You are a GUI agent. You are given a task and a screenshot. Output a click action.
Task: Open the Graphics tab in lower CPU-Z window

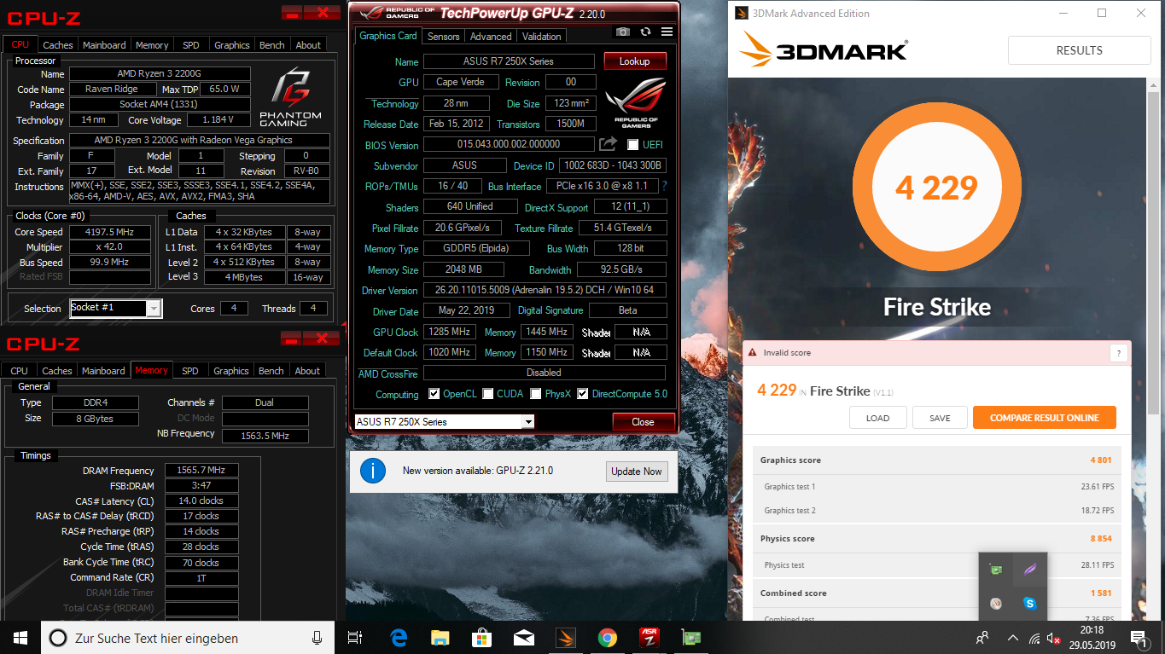pyautogui.click(x=231, y=371)
